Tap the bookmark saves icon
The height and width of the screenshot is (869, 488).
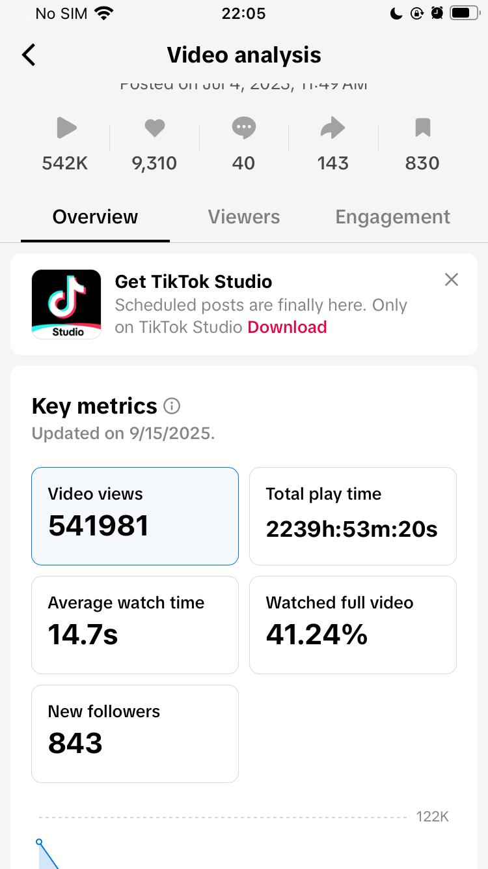[x=422, y=128]
